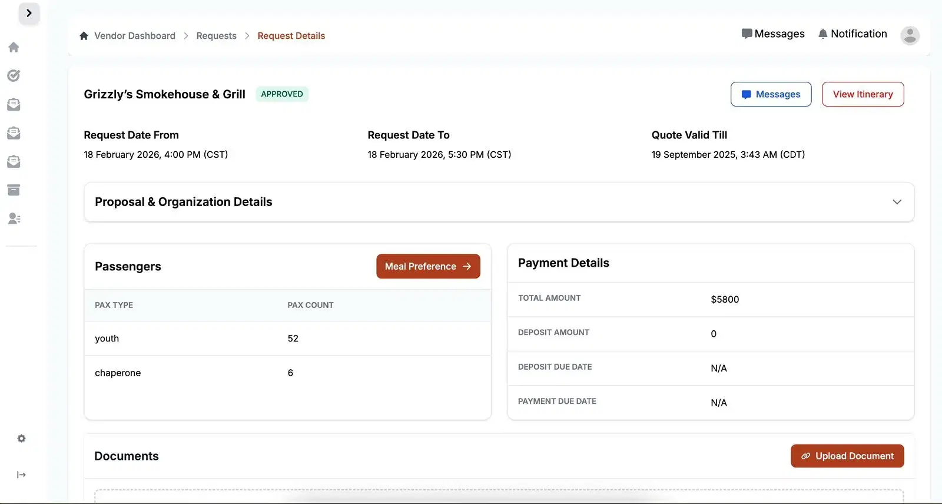Viewport: 942px width, 504px height.
Task: Click the bell icon next to Notification
Action: 823,34
